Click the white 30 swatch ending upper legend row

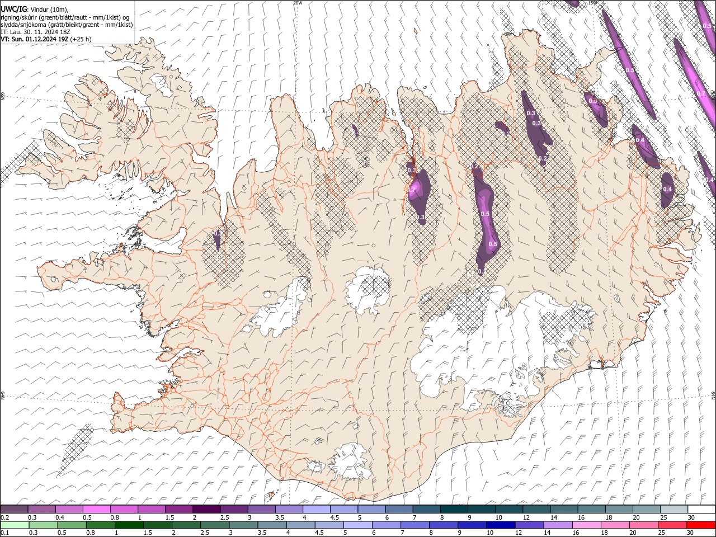(701, 509)
